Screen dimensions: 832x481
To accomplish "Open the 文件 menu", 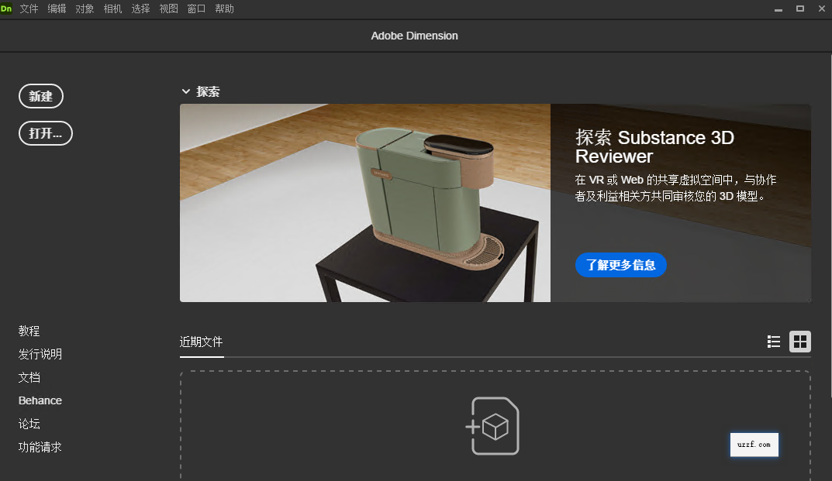I will pos(29,9).
